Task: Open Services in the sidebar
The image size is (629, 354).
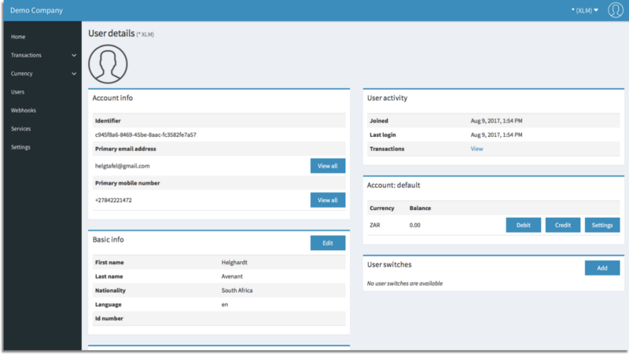Action: click(21, 129)
